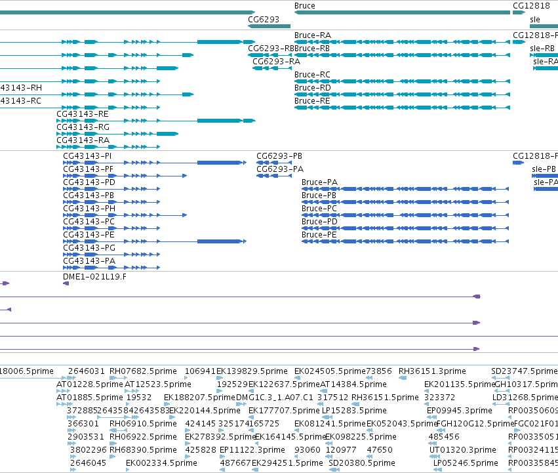Viewport: 558px width, 473px height.
Task: Select the DMG1C.3_1.A07.C1 EST label
Action: click(274, 398)
